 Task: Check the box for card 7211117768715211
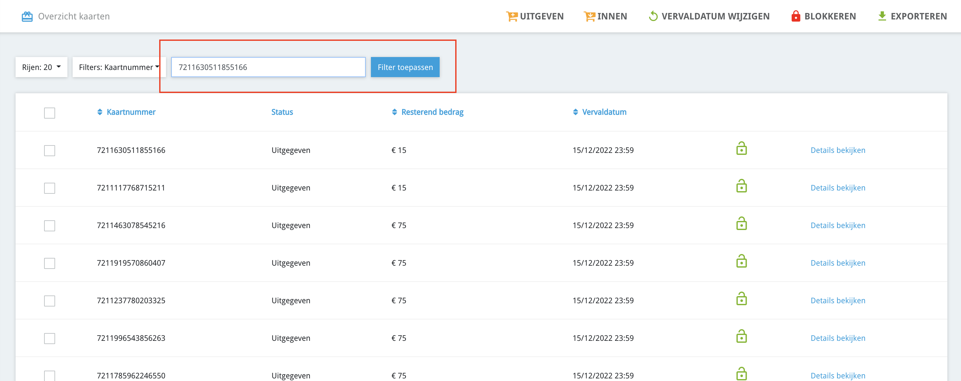[x=50, y=188]
